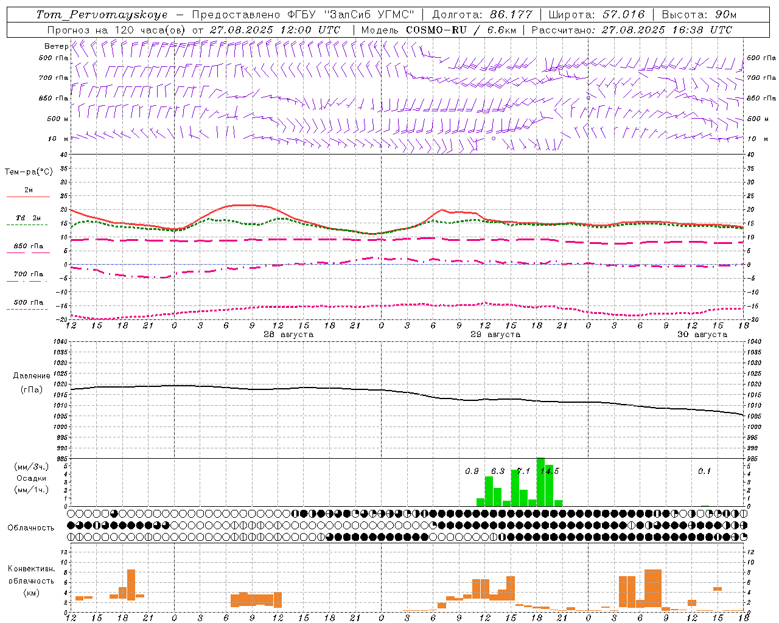This screenshot has height=623, width=779.
Task: Click the '850 гПа' legend entry with dashed line
Action: pyautogui.click(x=29, y=246)
